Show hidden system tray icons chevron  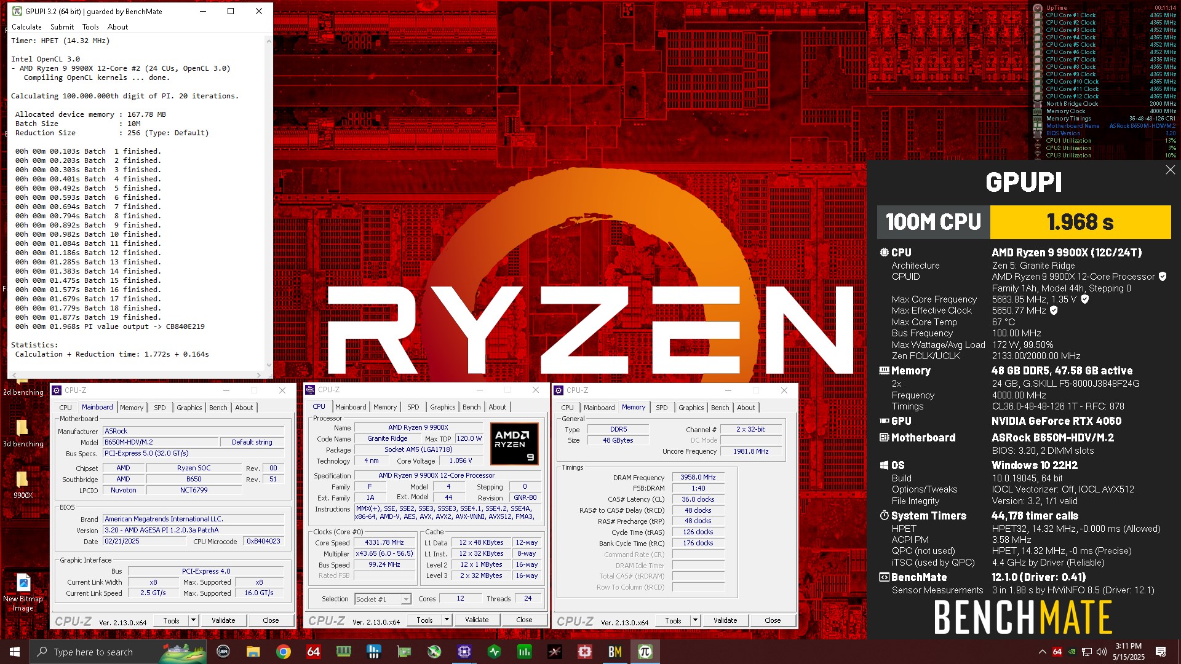pos(1043,652)
